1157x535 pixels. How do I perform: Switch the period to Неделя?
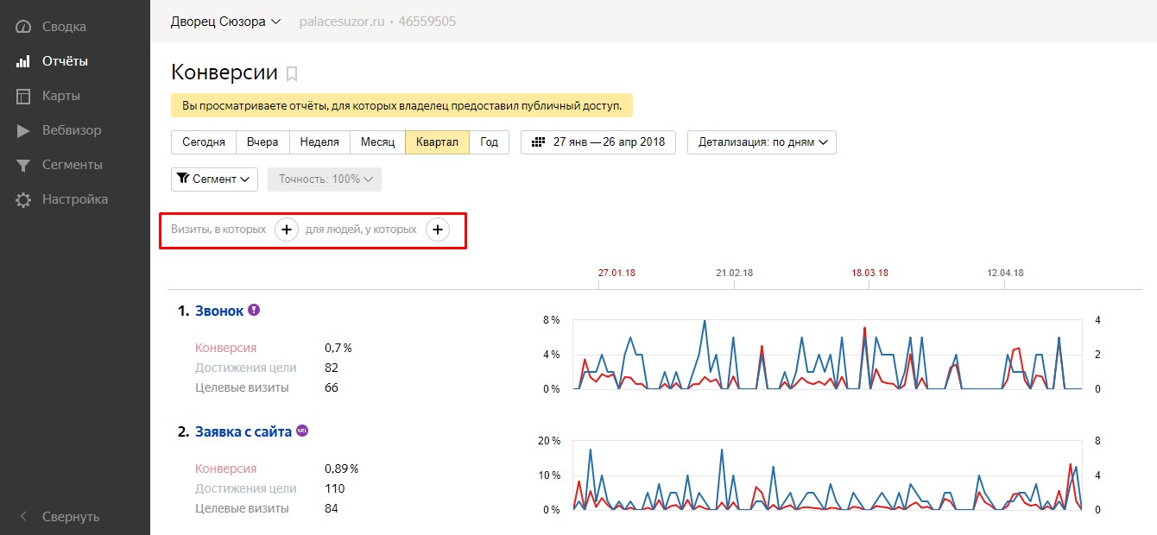click(x=319, y=142)
